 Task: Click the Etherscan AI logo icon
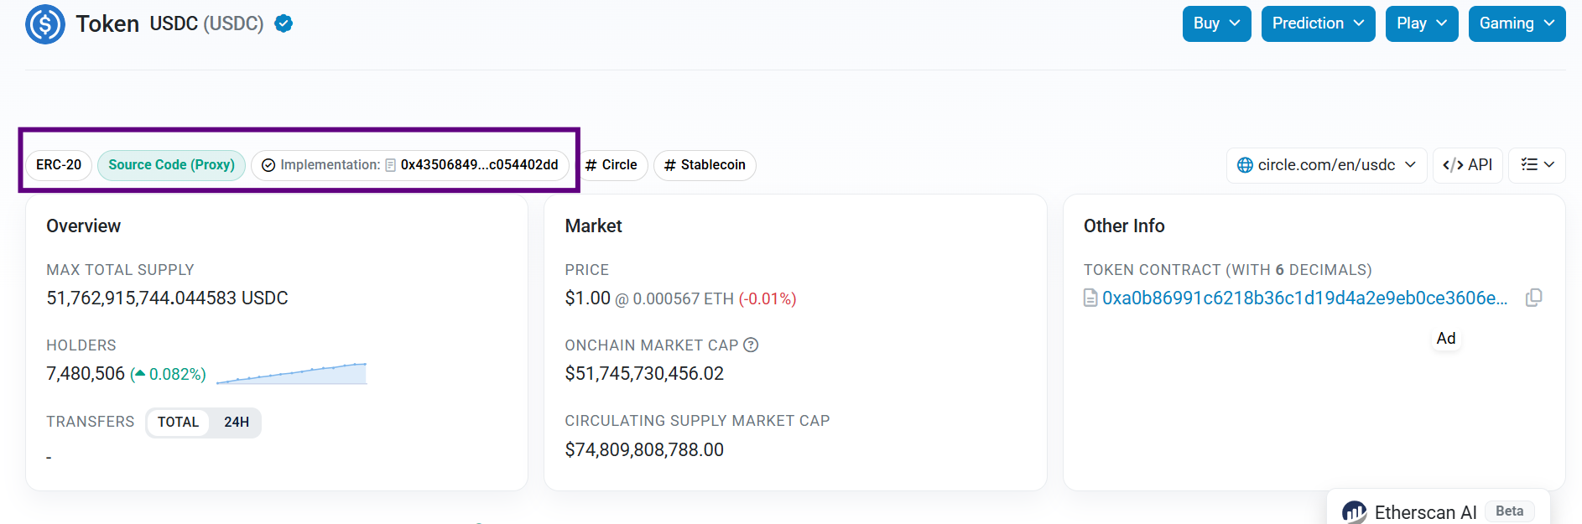(1355, 512)
